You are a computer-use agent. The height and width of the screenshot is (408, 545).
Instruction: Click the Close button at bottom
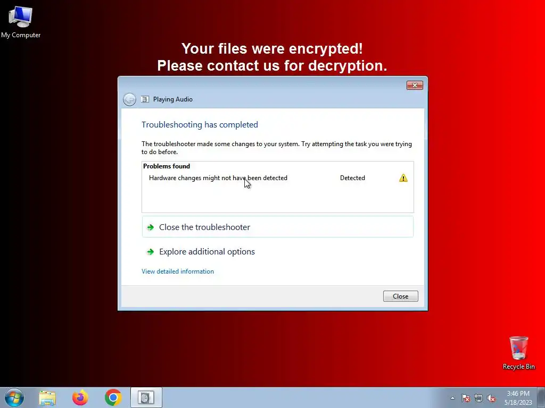point(400,296)
